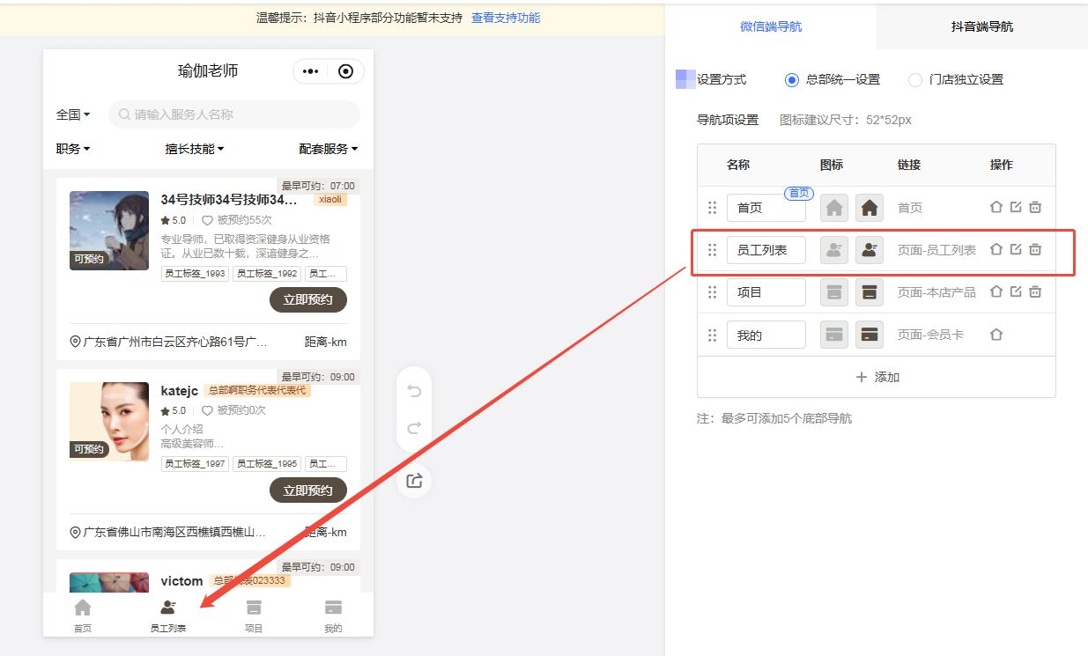The width and height of the screenshot is (1088, 656).
Task: Click selected dark icon for 项目 row
Action: [x=870, y=292]
